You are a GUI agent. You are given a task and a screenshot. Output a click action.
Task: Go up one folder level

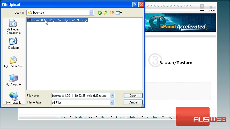(106, 13)
